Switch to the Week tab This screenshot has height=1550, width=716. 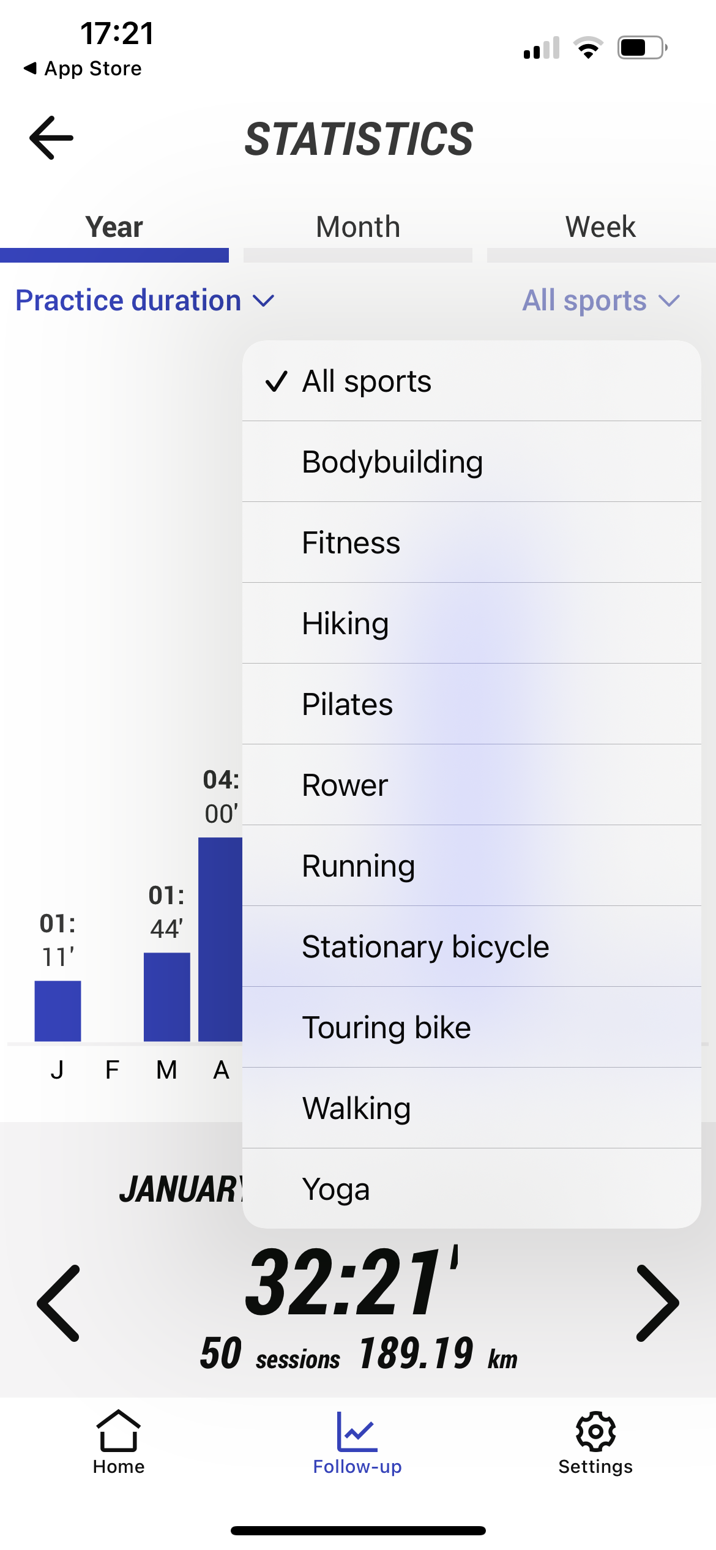point(600,228)
